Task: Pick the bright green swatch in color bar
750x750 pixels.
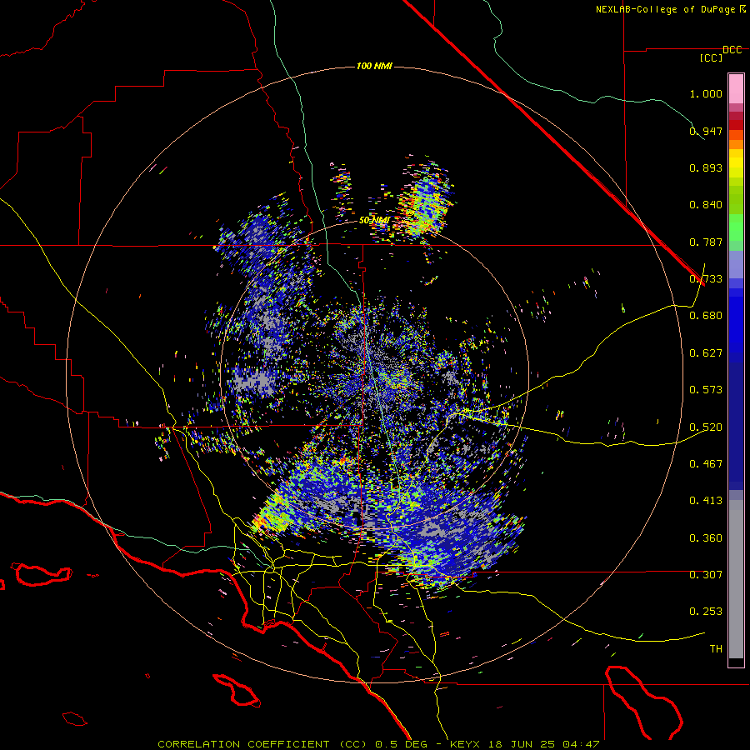Action: point(736,227)
